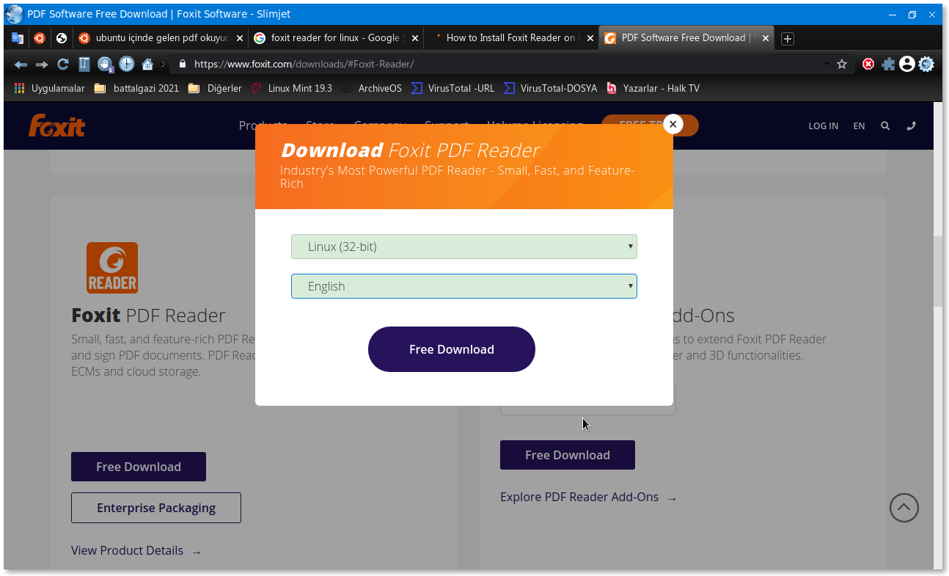Click the Foxit logo in the header

coord(56,125)
